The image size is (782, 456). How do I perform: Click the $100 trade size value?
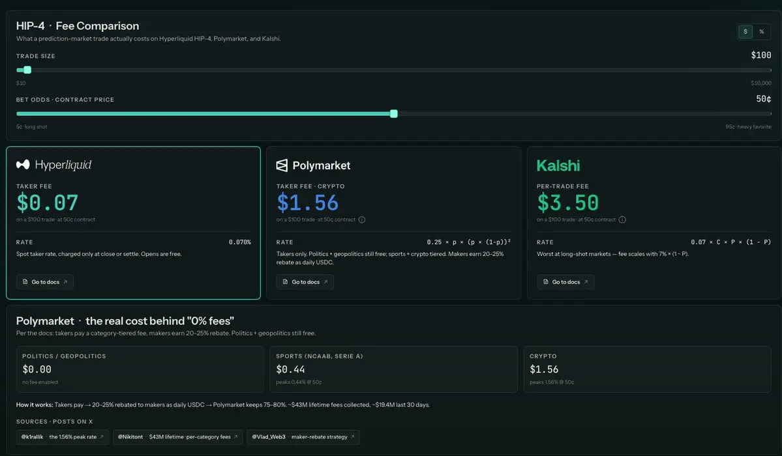(x=761, y=55)
